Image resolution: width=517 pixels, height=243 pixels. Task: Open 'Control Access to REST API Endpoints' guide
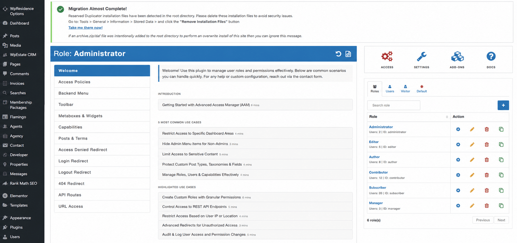coord(255,207)
